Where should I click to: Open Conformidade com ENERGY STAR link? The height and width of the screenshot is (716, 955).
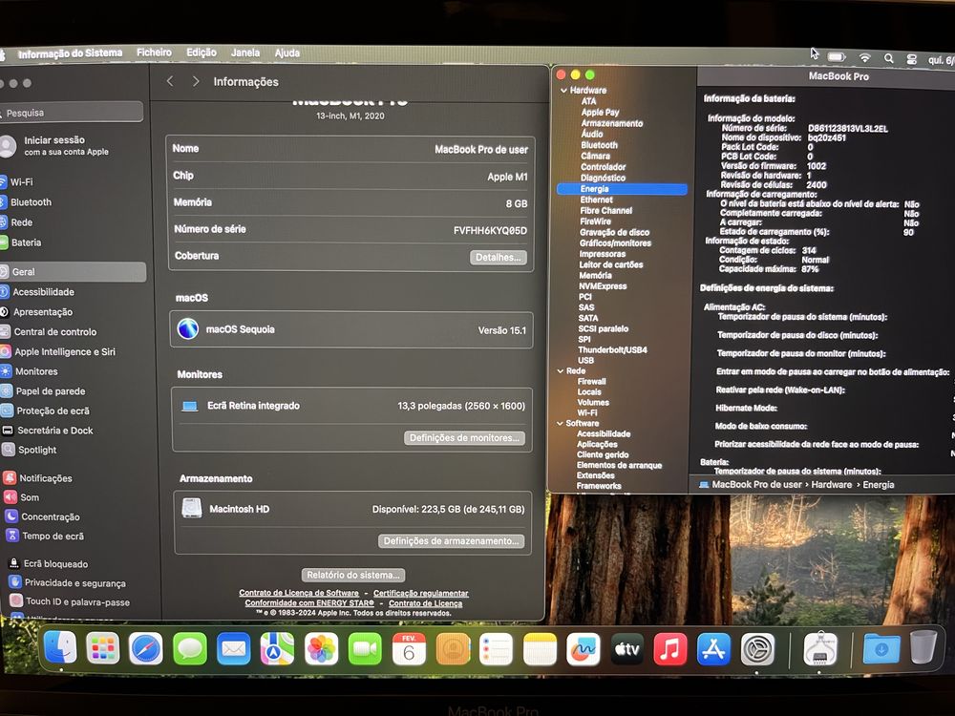[309, 603]
